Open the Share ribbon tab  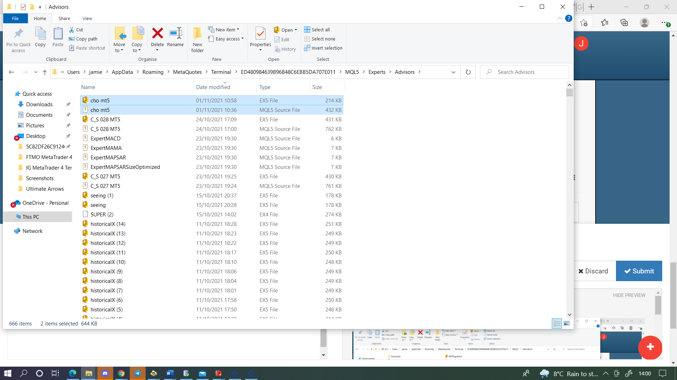(x=64, y=19)
